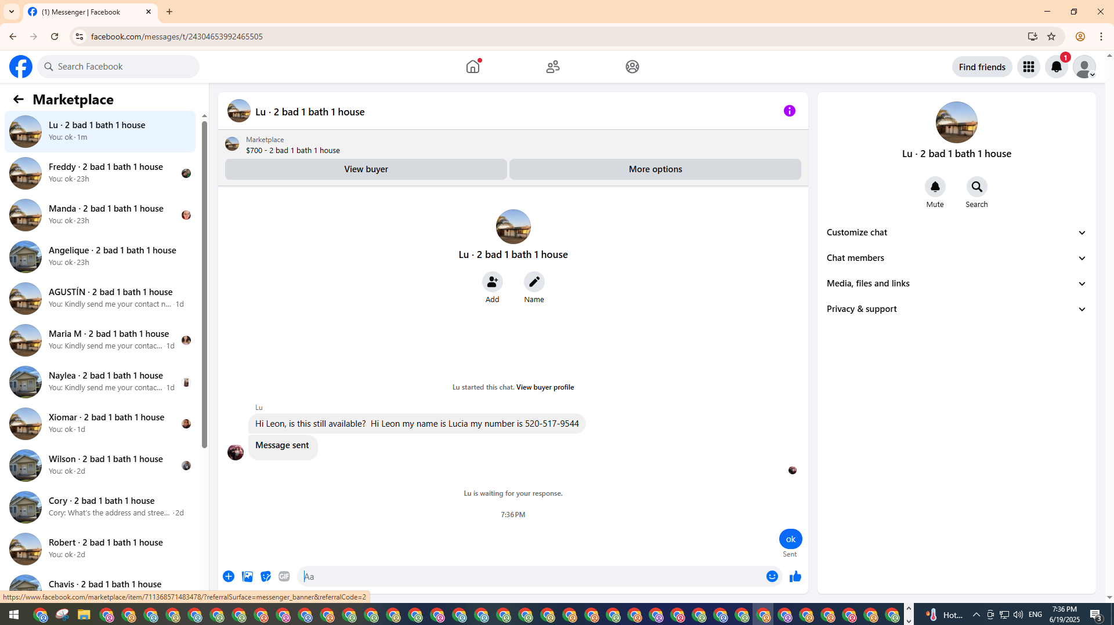The height and width of the screenshot is (625, 1114).
Task: Open the notifications bell
Action: 1057,67
